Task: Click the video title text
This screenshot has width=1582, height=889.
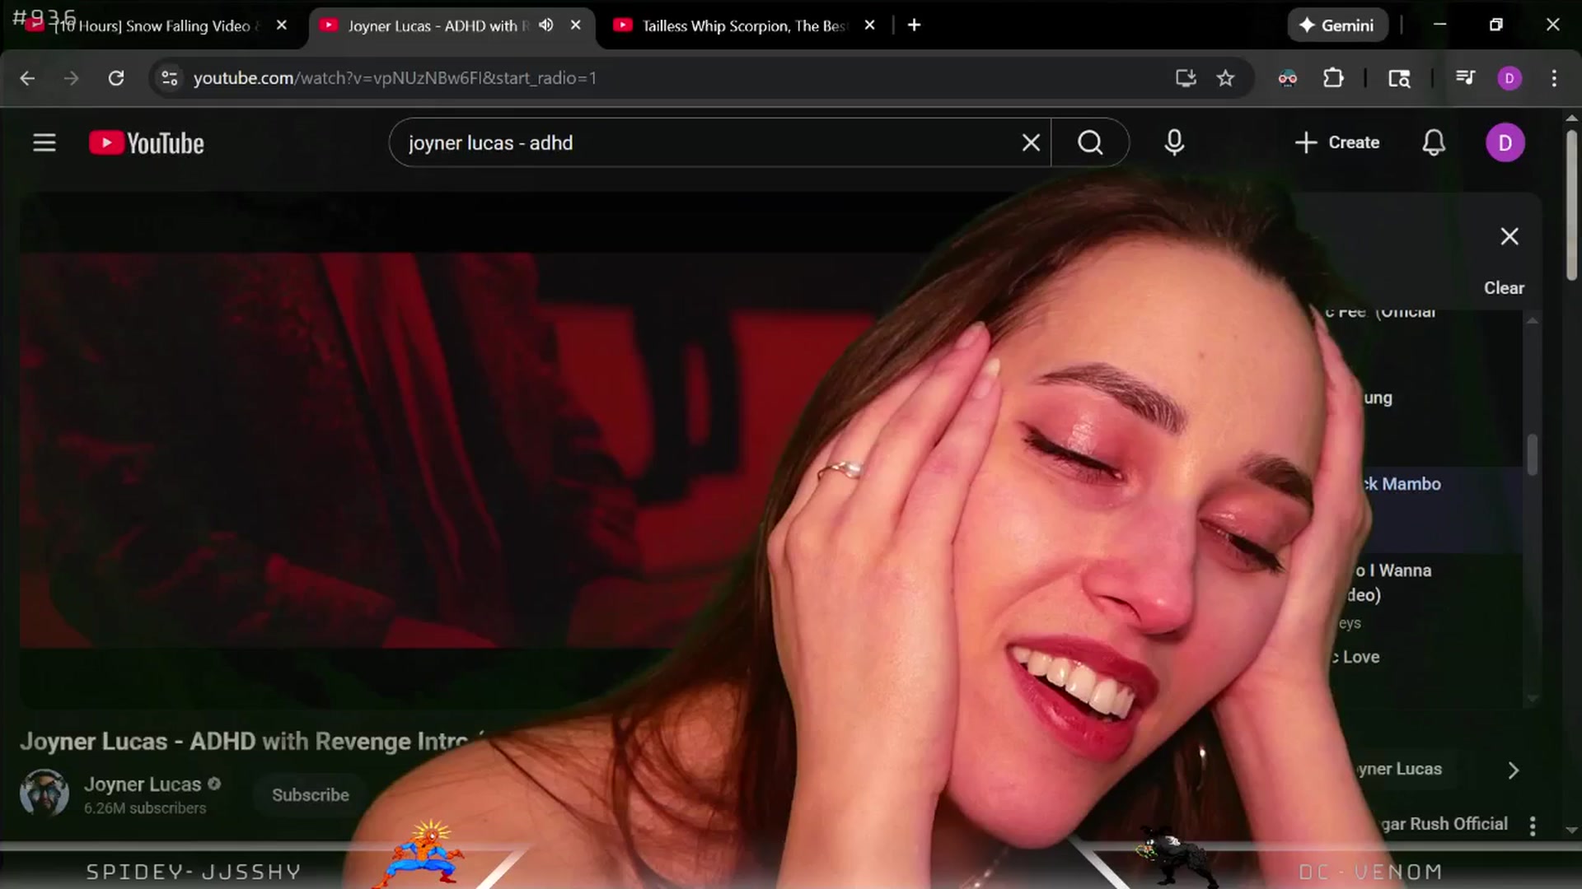Action: coord(244,742)
